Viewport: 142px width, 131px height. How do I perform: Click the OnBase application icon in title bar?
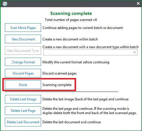(5, 4)
